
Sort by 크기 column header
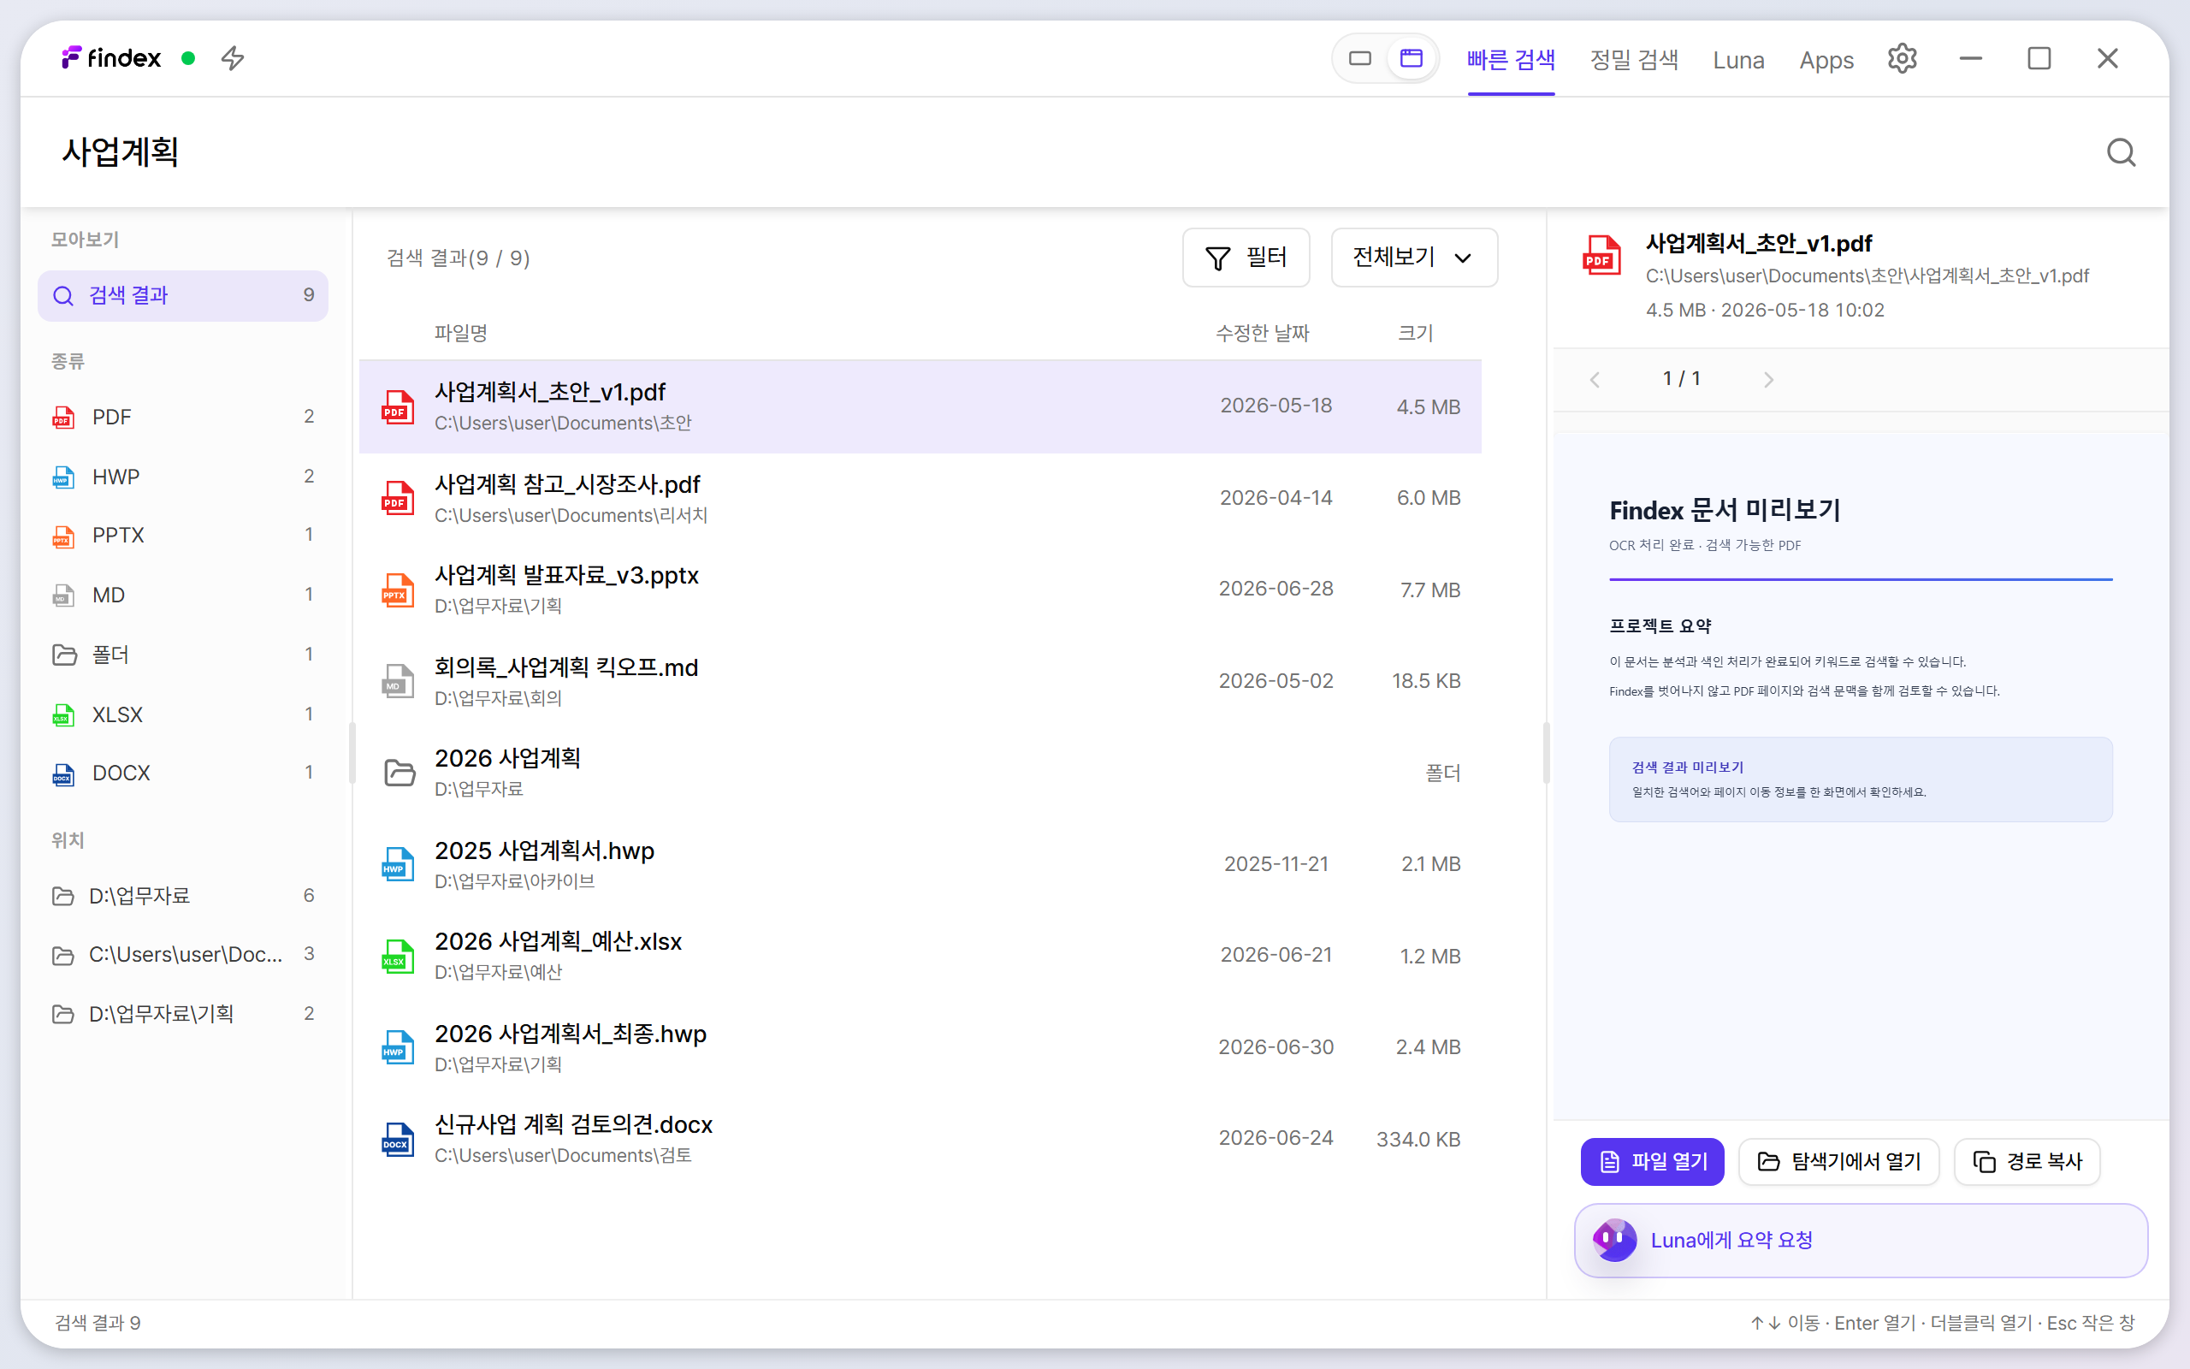(1415, 333)
